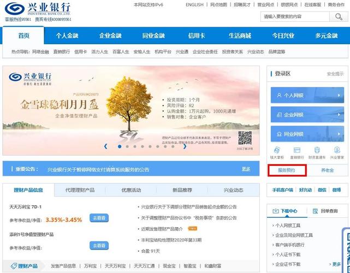
Task: Open 个人网银工具 download link
Action: tap(288, 225)
